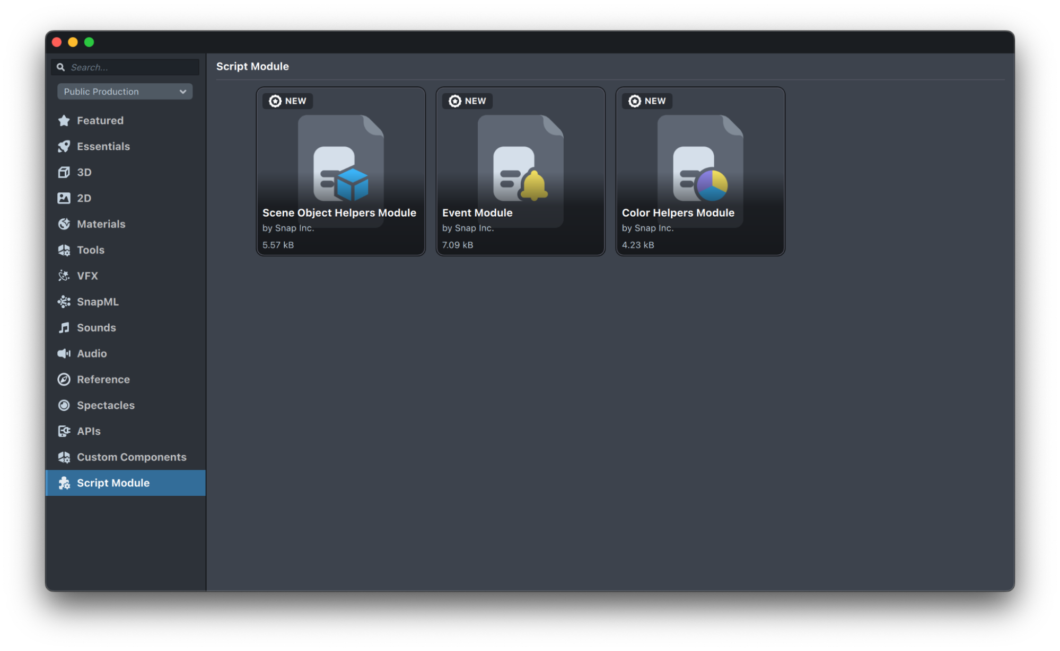Screen dimensions: 1060x651
Task: Click the 2D image icon
Action: coord(64,198)
